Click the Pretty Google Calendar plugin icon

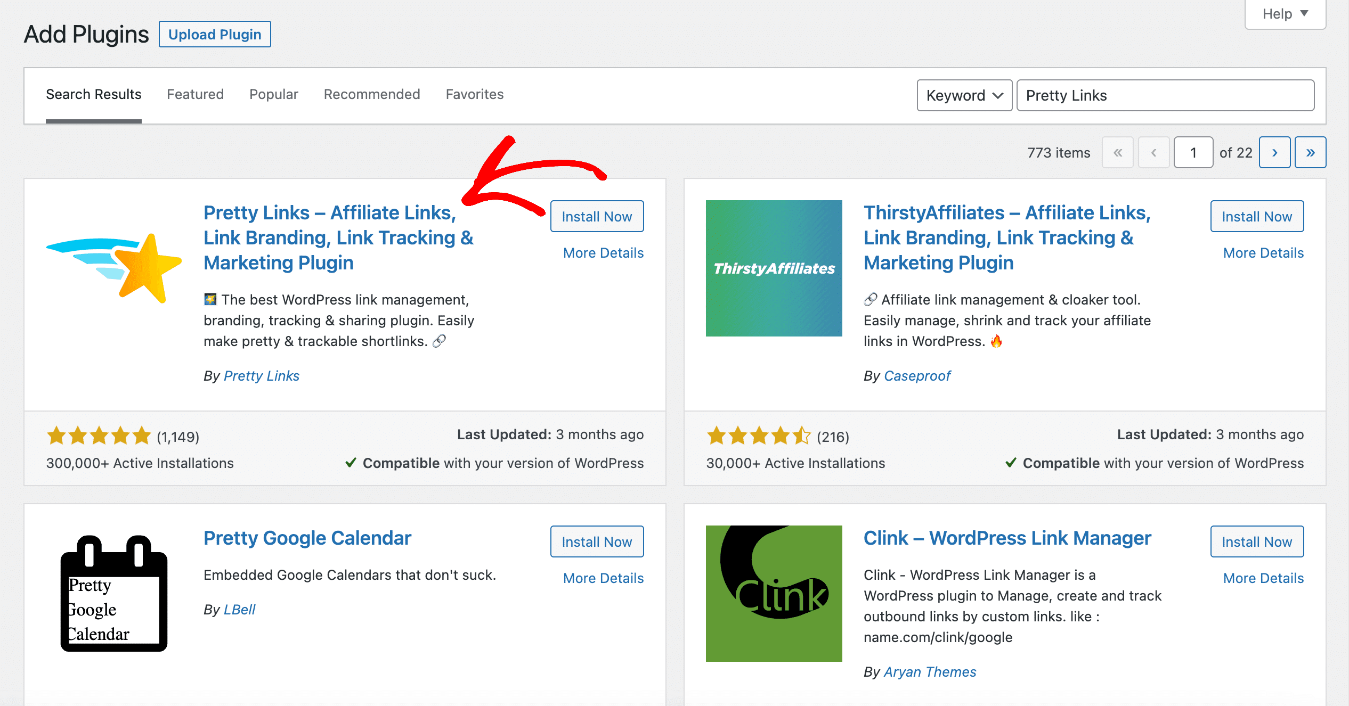(x=114, y=594)
